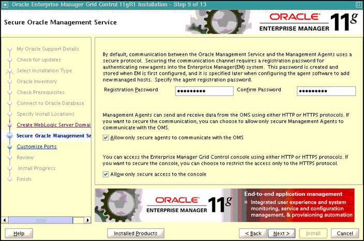
Task: Click the maximize icon in title bar
Action: click(x=359, y=5)
